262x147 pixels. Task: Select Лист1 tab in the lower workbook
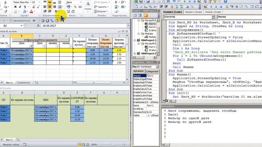9,140
